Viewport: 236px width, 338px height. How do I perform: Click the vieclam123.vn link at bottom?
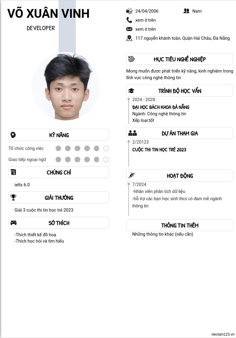click(223, 334)
